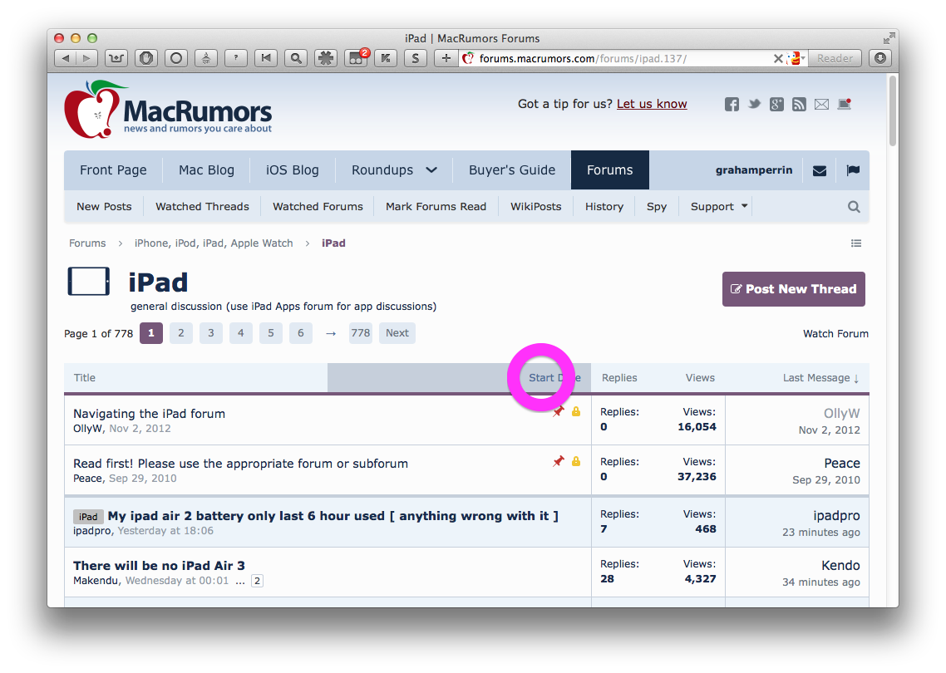This screenshot has width=946, height=673.
Task: Open the Support dropdown menu
Action: (x=719, y=206)
